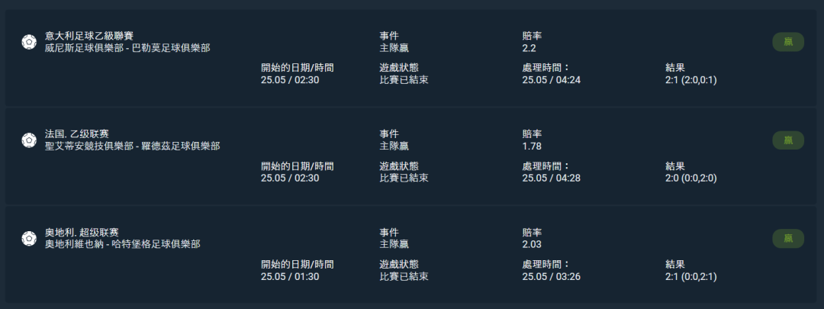Click the 2.03 odds value

click(x=532, y=244)
